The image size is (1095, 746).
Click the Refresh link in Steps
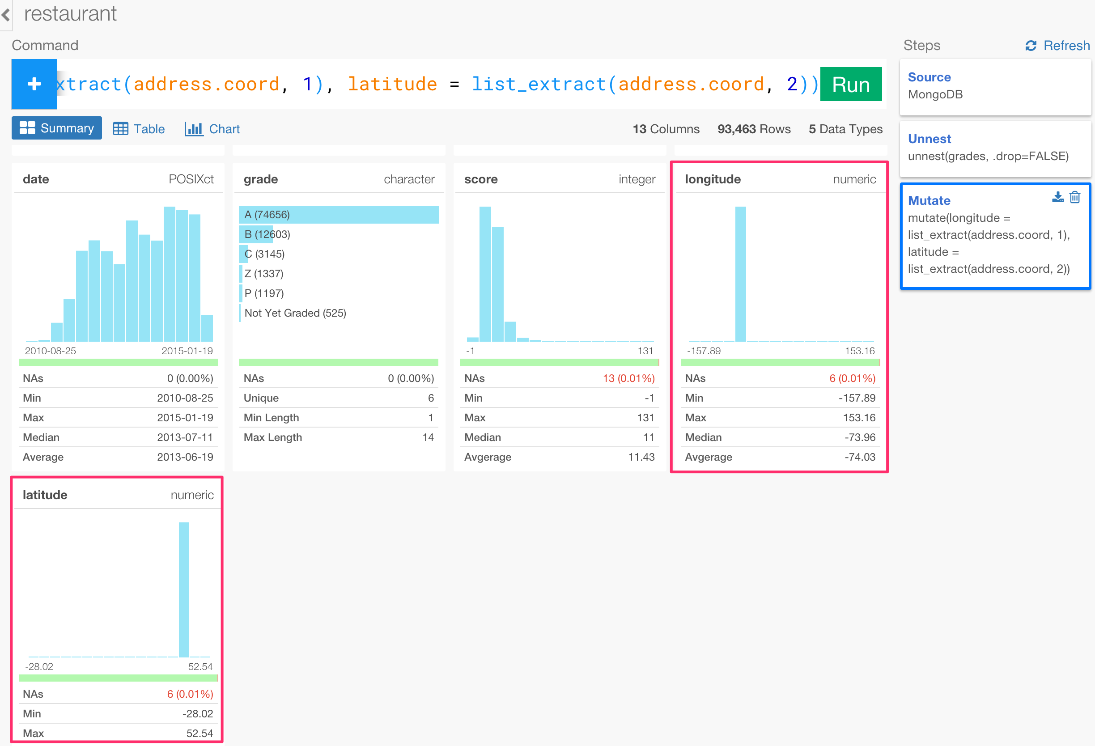(1066, 45)
